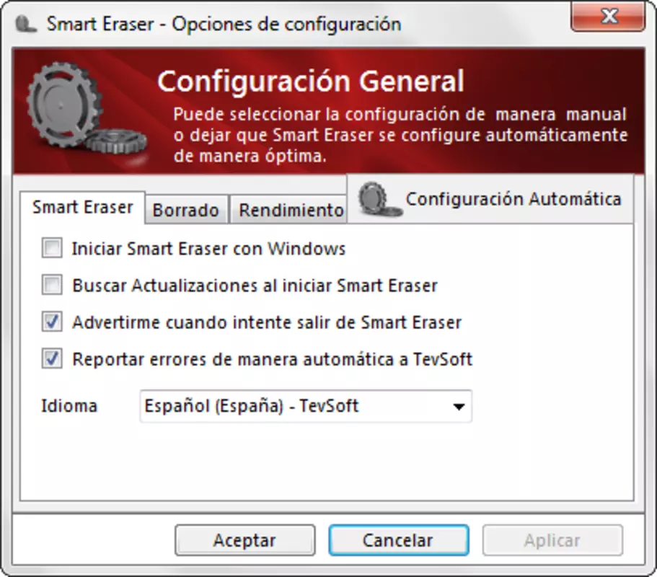Click the large gears icon in the banner
657x577 pixels.
click(86, 108)
